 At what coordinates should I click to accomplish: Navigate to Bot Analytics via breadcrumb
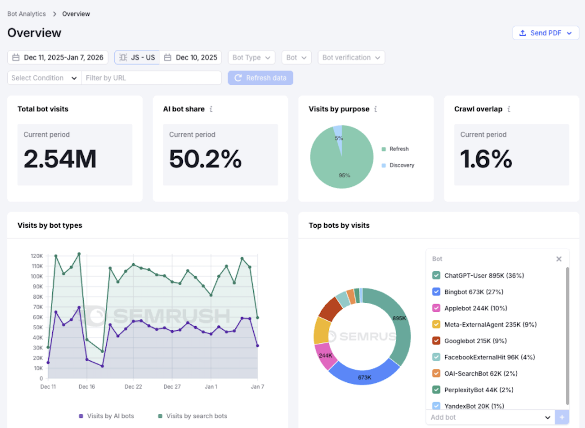26,14
